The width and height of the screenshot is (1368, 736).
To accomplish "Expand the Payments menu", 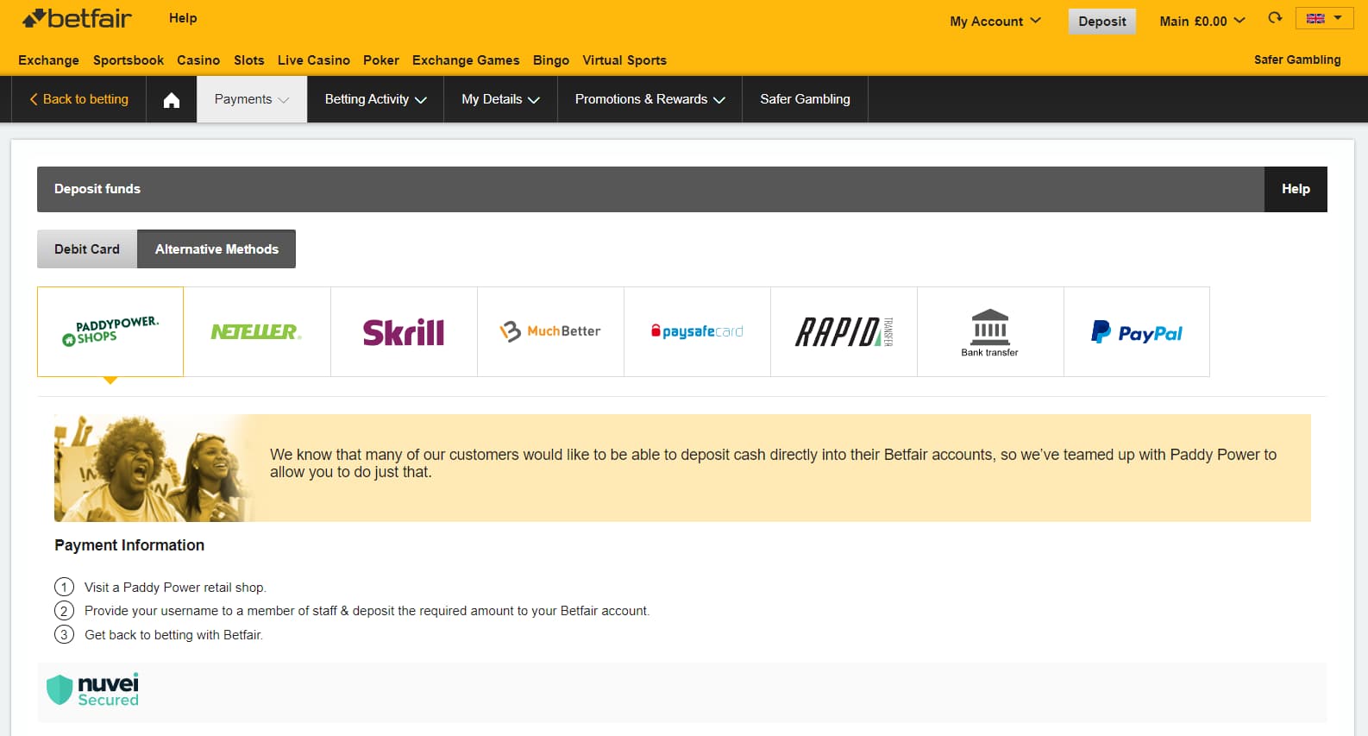I will (x=252, y=99).
